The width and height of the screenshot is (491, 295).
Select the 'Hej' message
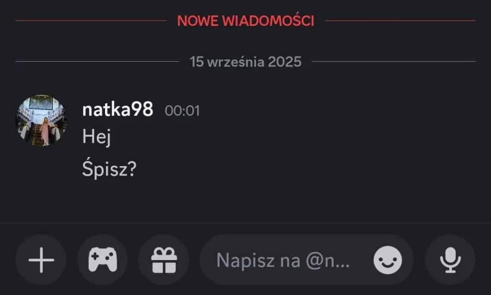pos(96,136)
